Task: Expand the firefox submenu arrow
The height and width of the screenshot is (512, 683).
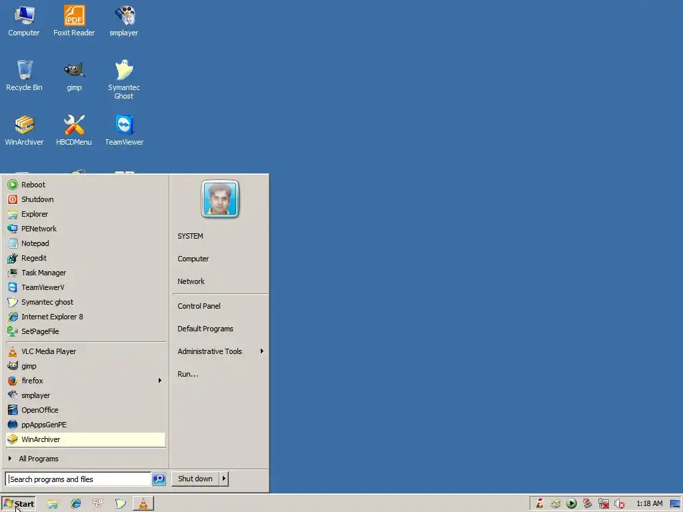Action: tap(160, 381)
